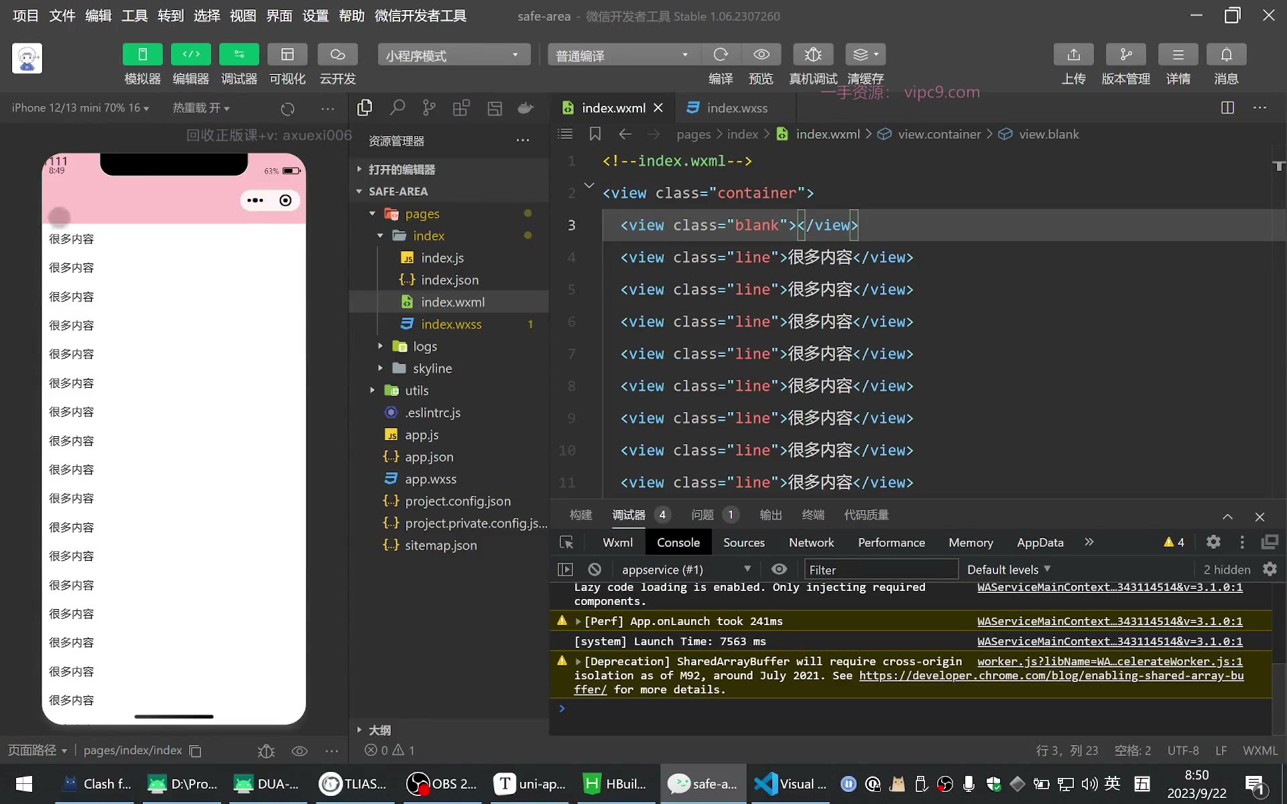Switch to the Network devtools tab

tap(811, 543)
